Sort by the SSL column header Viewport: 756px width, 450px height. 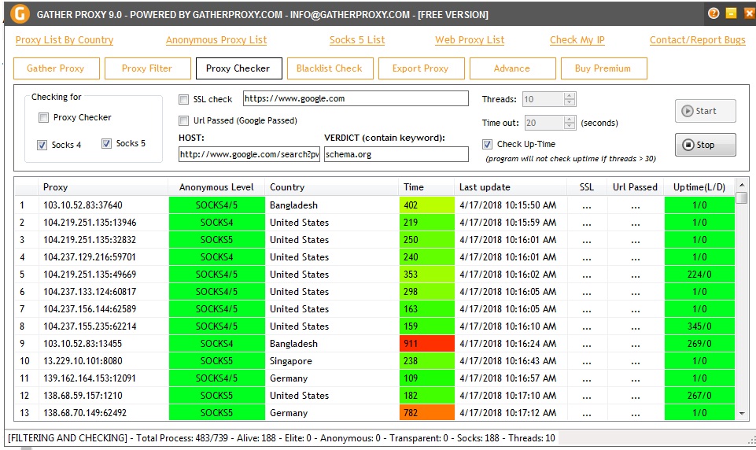pos(587,187)
